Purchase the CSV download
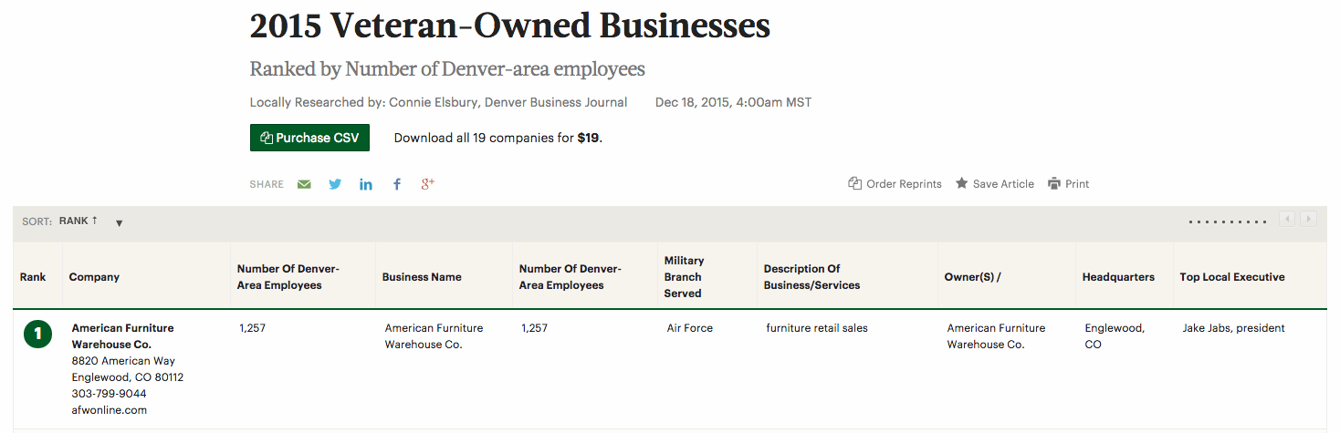Image resolution: width=1340 pixels, height=433 pixels. 309,138
